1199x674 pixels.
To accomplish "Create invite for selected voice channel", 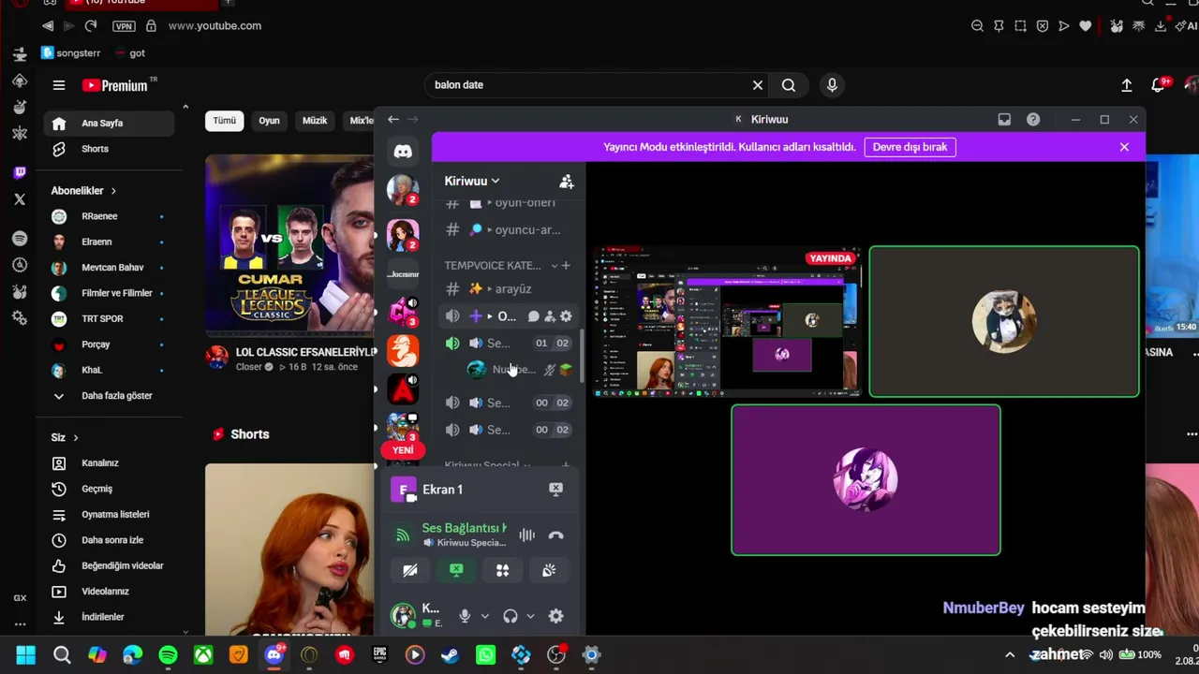I will (x=550, y=316).
